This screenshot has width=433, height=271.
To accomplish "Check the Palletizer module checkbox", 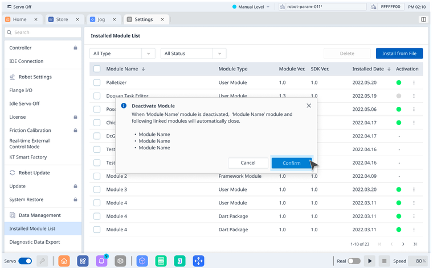I will click(97, 82).
